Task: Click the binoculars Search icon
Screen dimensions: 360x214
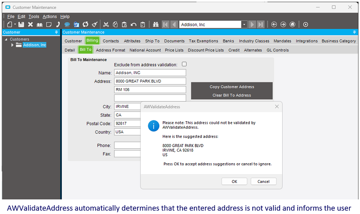Action: (156, 24)
